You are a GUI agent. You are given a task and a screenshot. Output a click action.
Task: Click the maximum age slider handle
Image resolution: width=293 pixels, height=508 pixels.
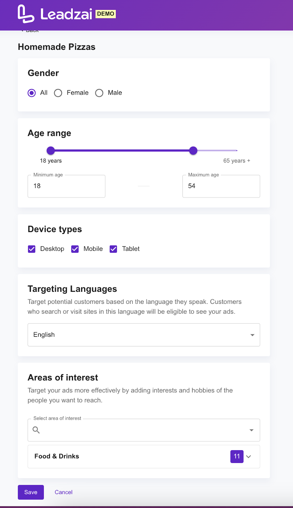(193, 150)
